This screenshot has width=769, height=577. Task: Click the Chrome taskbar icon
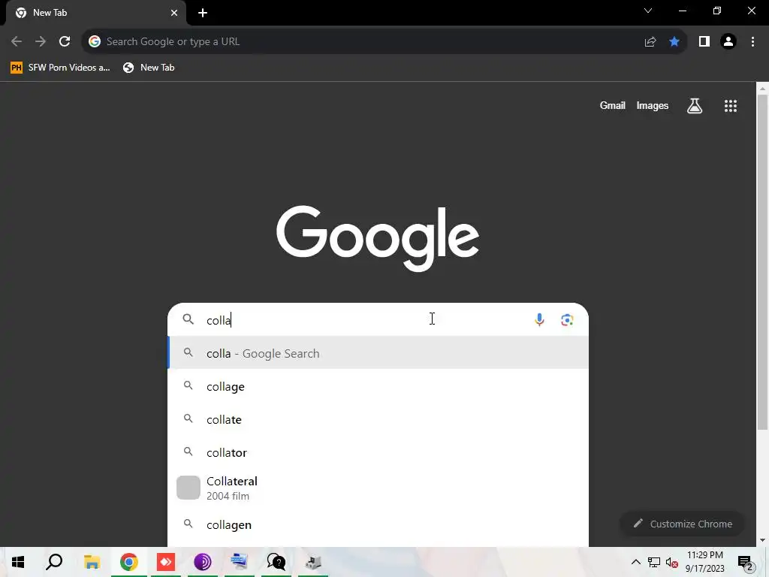[x=129, y=562]
